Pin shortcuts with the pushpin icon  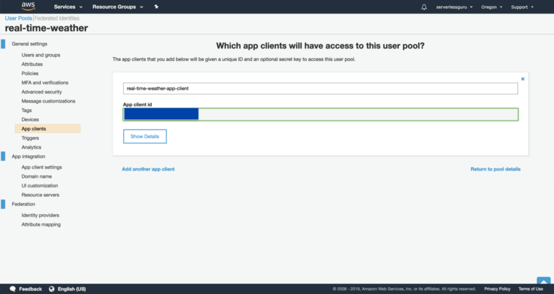(x=156, y=7)
